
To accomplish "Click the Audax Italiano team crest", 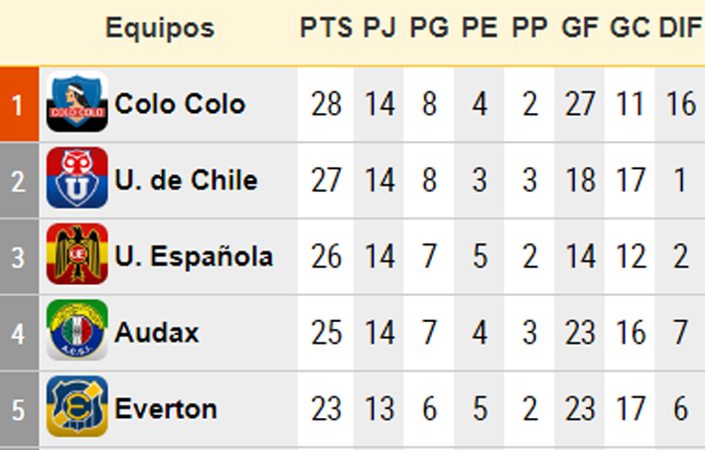I will 76,331.
